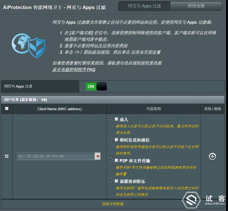This screenshot has width=228, height=211.
Task: Switch to the 网页与 Apps 过滤 tab
Action: pyautogui.click(x=144, y=6)
